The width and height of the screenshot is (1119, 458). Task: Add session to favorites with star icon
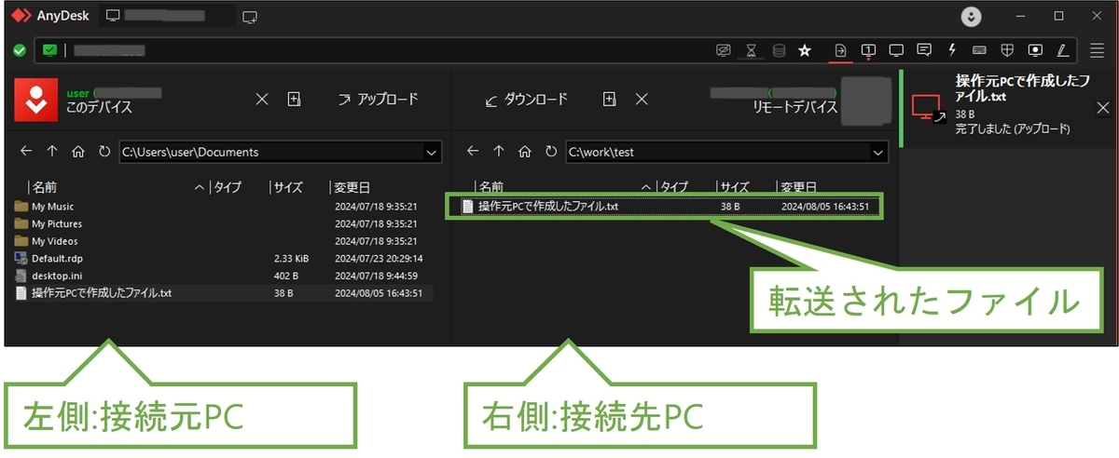(805, 50)
